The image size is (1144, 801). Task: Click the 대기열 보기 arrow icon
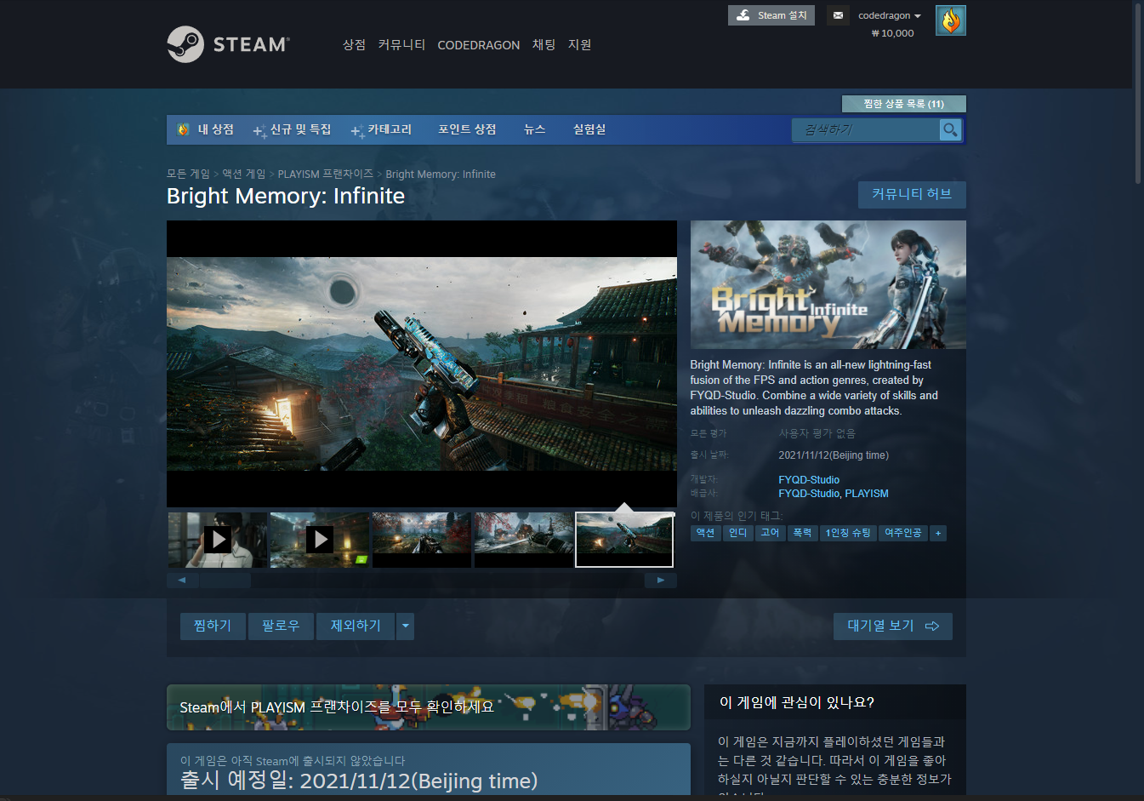tap(932, 626)
